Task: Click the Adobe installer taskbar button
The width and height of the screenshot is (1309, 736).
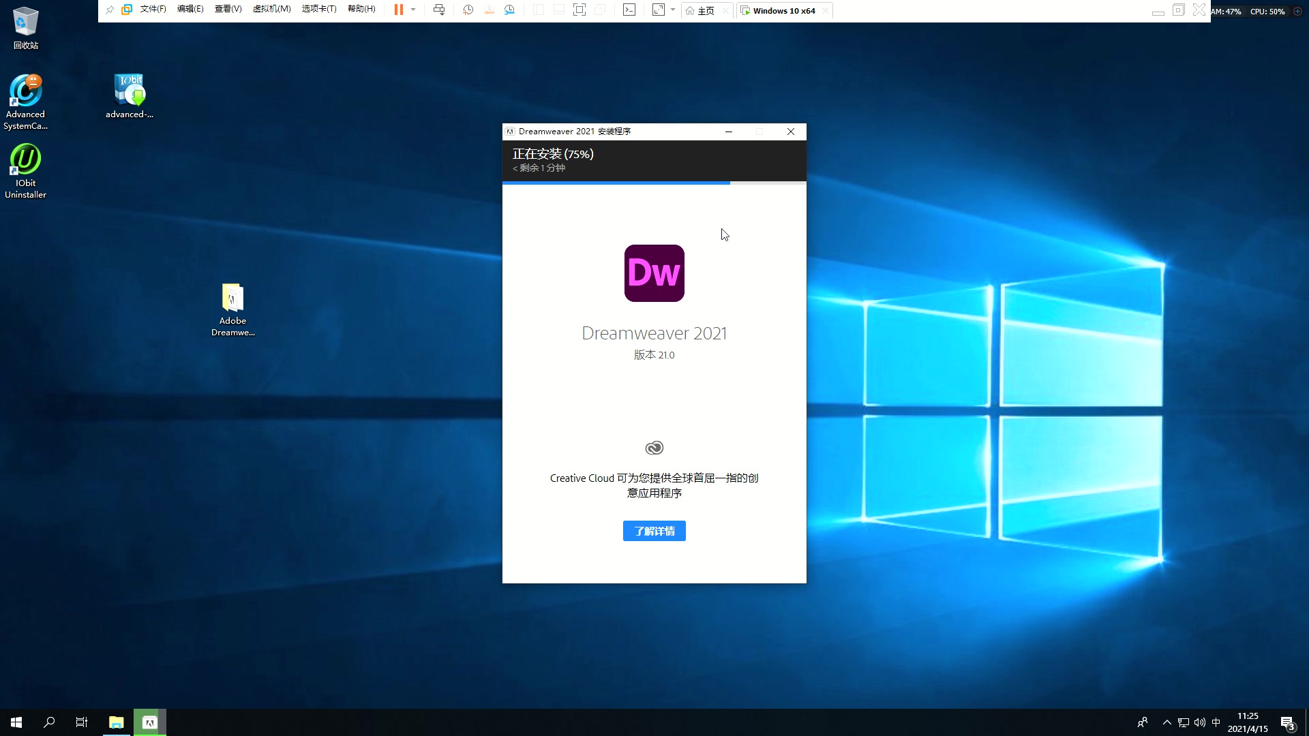Action: (150, 722)
